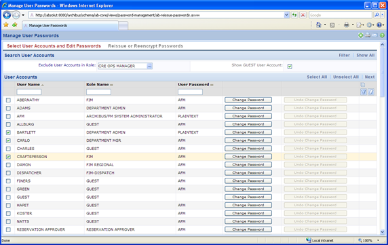Click the ellipsis select-value button beside CRE OPS MANAGER
388x245 pixels.
click(x=149, y=66)
